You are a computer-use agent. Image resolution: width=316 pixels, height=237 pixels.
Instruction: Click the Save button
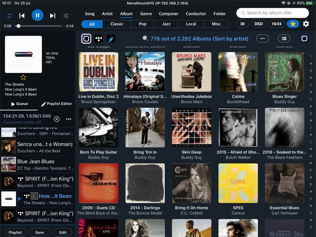click(x=39, y=232)
